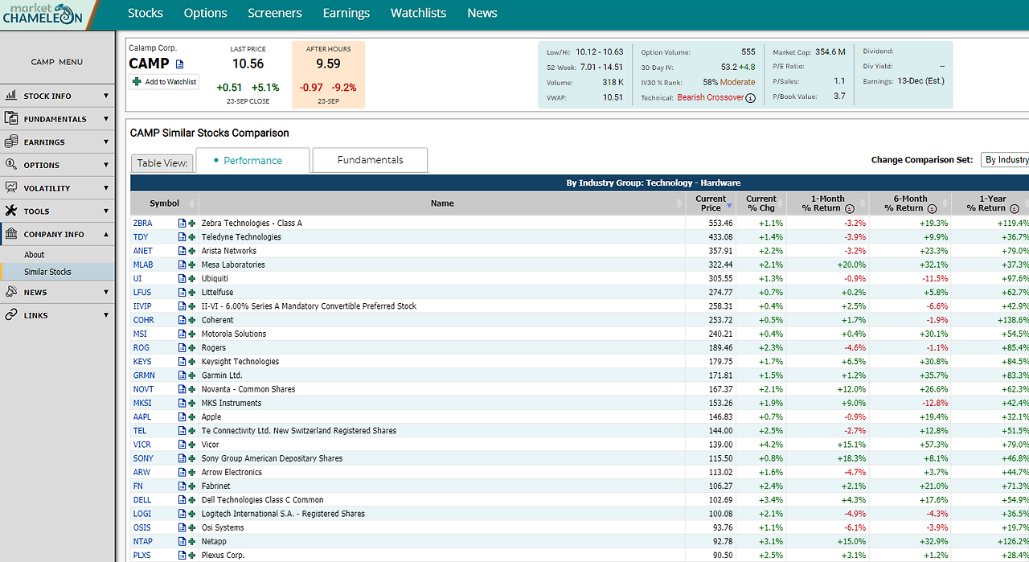Screen dimensions: 1029x562
Task: Expand the FUNDAMENTALS sidebar section
Action: pyautogui.click(x=58, y=119)
